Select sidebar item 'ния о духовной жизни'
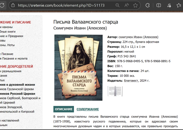The height and width of the screenshot is (130, 183). tap(18, 85)
